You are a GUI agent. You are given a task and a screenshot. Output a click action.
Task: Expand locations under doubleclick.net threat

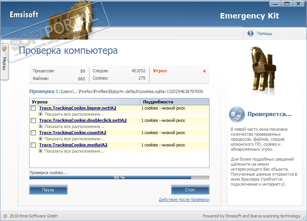[x=40, y=126]
